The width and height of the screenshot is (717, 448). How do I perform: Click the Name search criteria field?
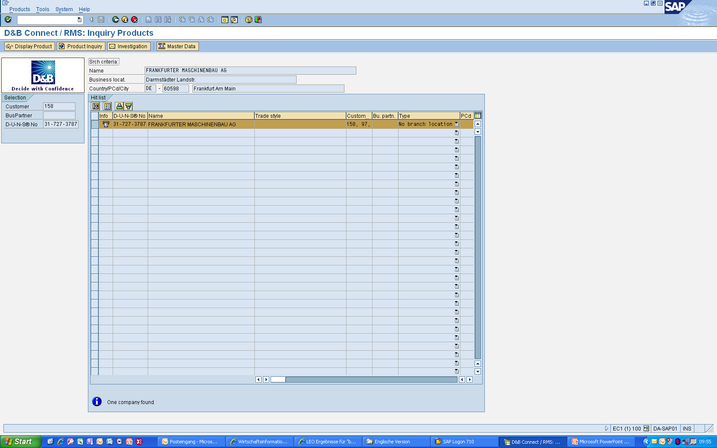click(250, 70)
